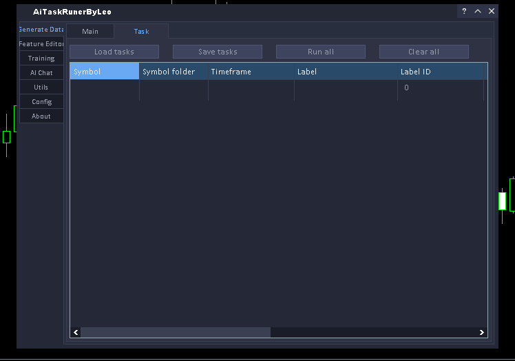Select the Utils sidebar tab
Viewport: 515px width, 361px height.
[x=41, y=87]
